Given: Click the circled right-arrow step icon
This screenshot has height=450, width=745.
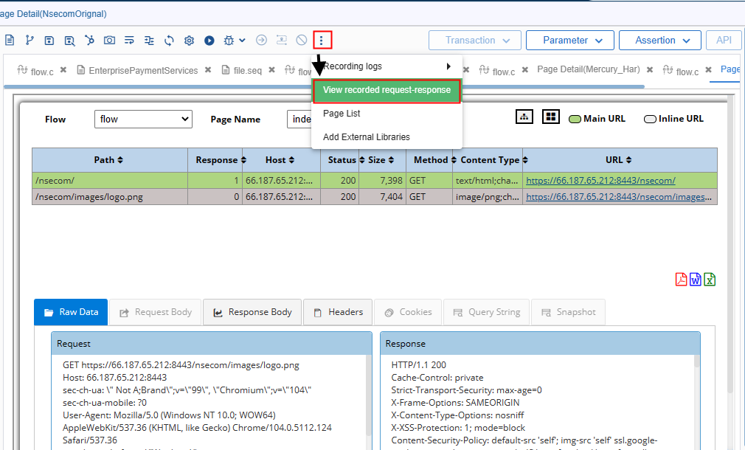Looking at the screenshot, I should tap(261, 40).
